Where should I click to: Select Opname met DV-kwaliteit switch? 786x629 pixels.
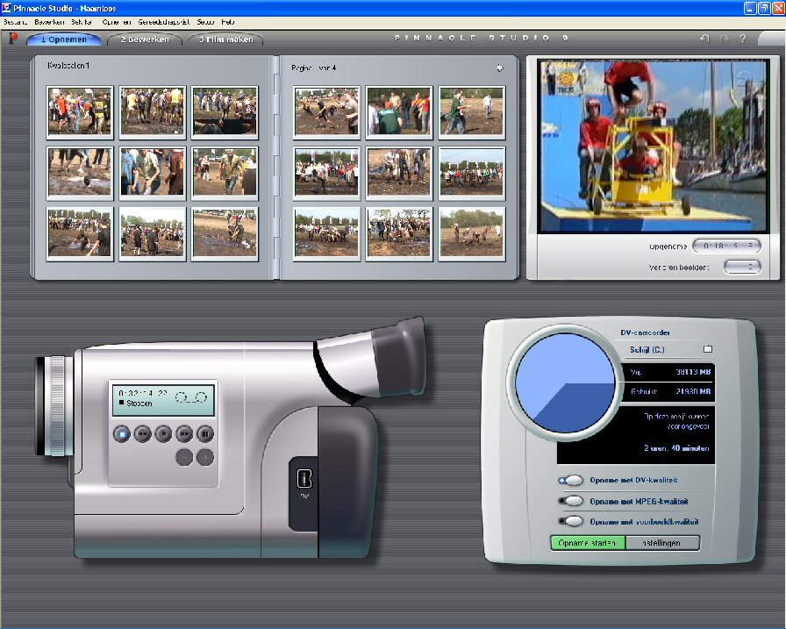point(571,480)
